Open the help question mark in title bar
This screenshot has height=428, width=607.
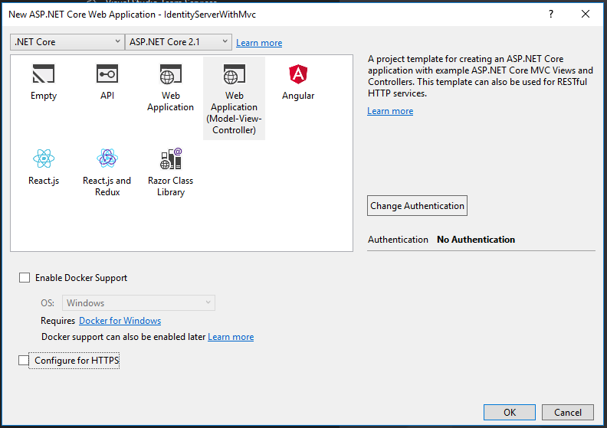(551, 15)
